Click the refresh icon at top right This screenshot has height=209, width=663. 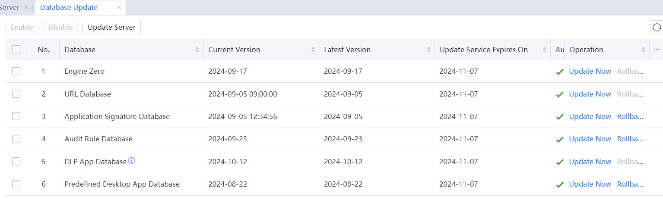[657, 28]
